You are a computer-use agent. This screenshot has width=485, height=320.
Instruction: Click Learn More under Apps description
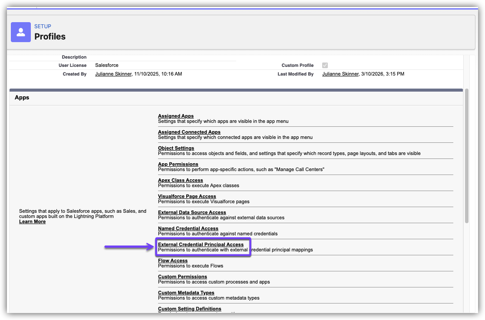(x=32, y=221)
